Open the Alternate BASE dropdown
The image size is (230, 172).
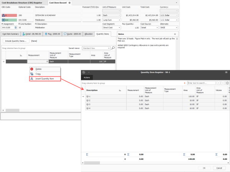(x=177, y=28)
